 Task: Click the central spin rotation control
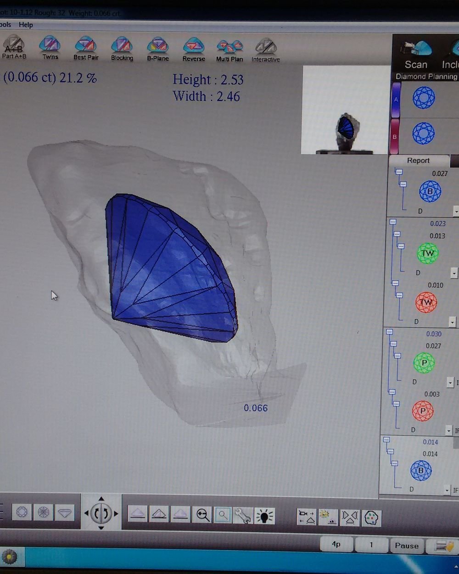tap(101, 513)
